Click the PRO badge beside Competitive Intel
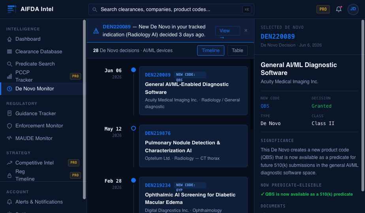The image size is (365, 213). pos(73,163)
